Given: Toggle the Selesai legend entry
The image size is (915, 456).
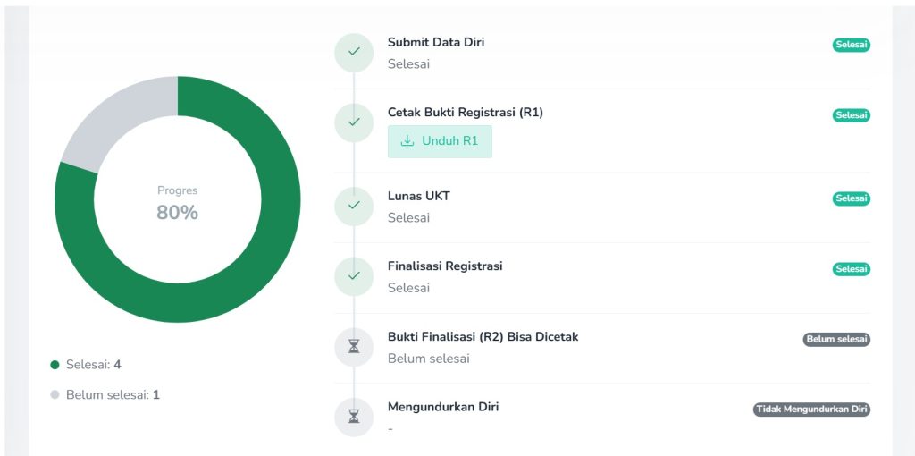Looking at the screenshot, I should pos(86,364).
